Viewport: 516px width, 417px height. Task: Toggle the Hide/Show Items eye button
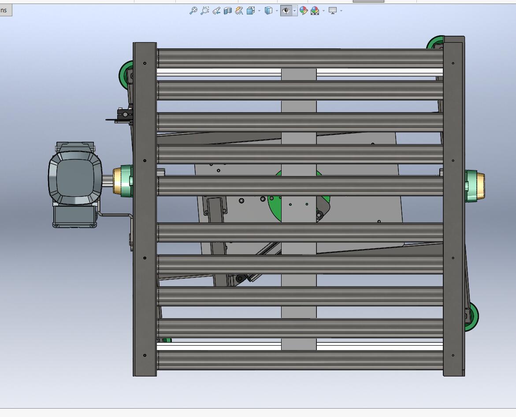pos(286,11)
